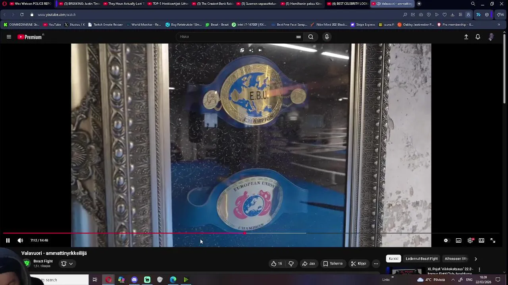Toggle subtitles in video player
508x285 pixels.
(458, 240)
